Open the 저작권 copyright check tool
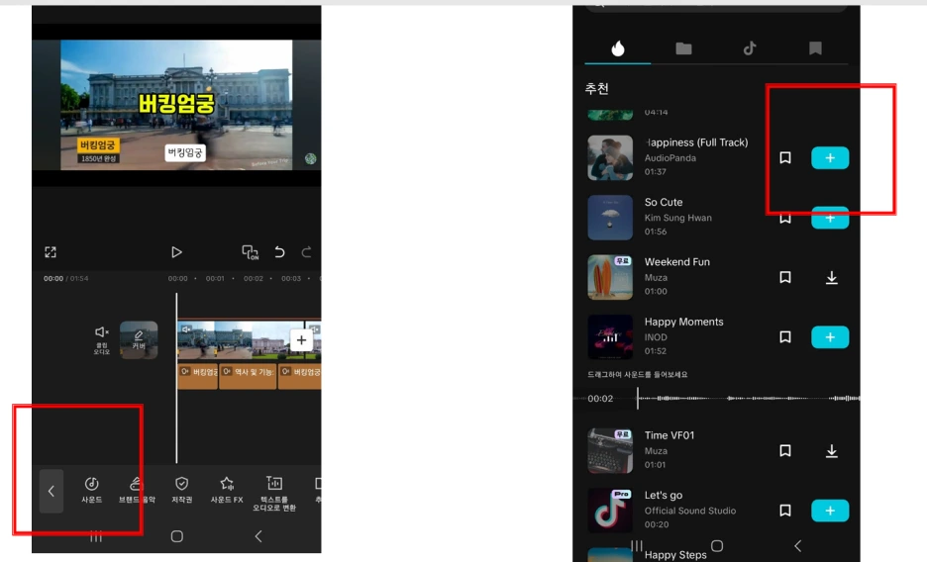This screenshot has width=927, height=562. [x=181, y=490]
